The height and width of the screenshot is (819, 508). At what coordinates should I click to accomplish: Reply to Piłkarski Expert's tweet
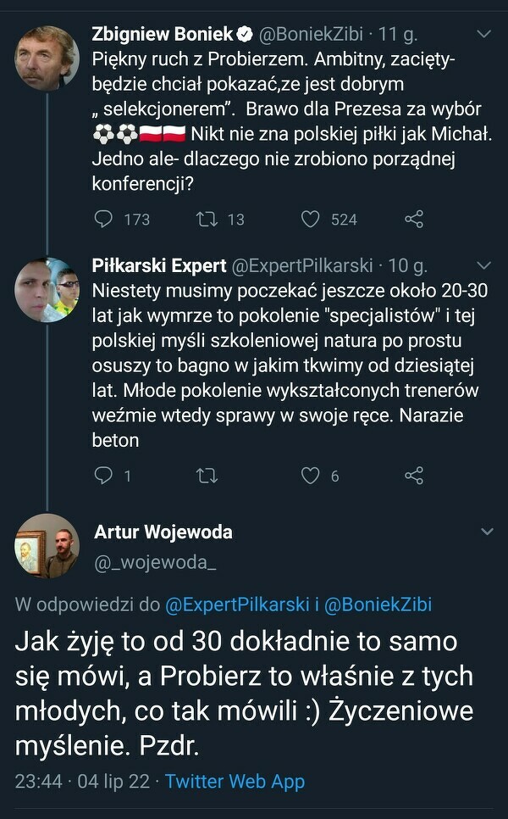(103, 476)
